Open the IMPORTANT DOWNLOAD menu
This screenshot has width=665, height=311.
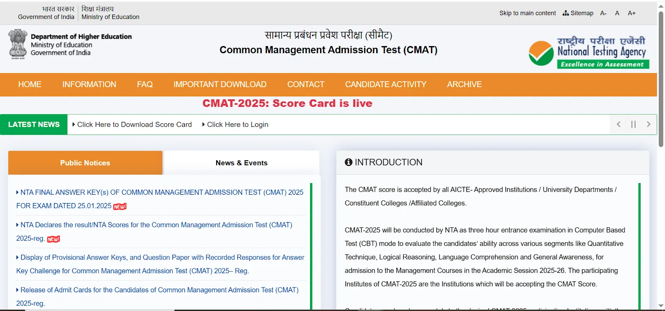[220, 84]
